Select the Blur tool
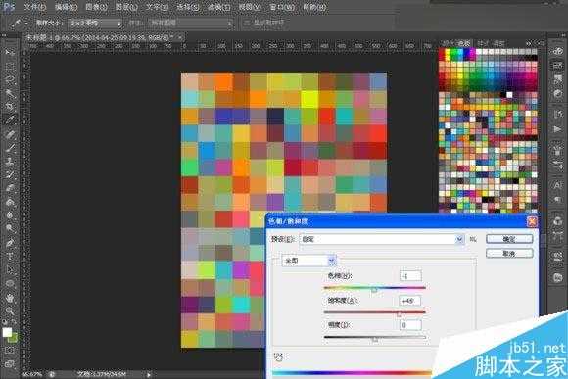 tap(10, 214)
